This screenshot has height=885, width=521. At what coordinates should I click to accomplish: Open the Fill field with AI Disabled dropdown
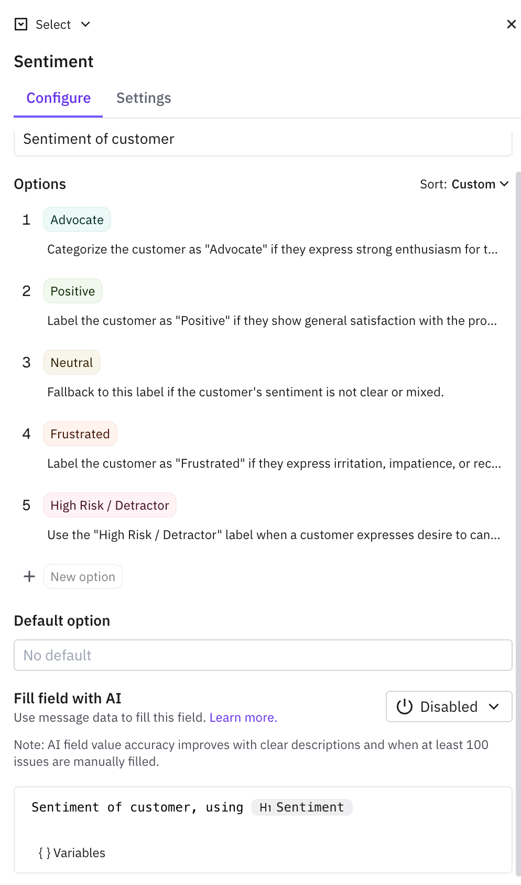(x=449, y=707)
